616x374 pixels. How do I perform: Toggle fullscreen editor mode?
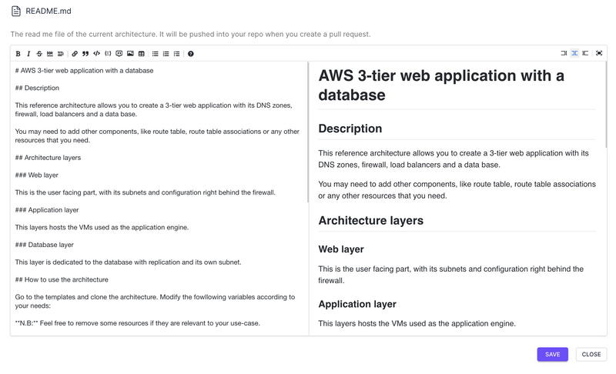point(599,53)
